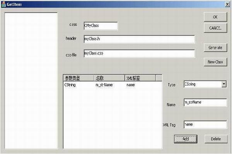
Task: Focus the header field containing myClass.h
Action: [139, 39]
